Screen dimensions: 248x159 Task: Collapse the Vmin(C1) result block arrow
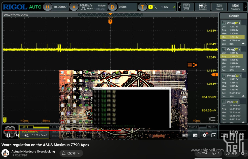(243, 43)
